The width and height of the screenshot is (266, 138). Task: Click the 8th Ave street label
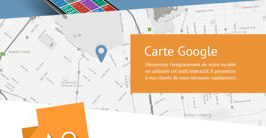click(44, 76)
